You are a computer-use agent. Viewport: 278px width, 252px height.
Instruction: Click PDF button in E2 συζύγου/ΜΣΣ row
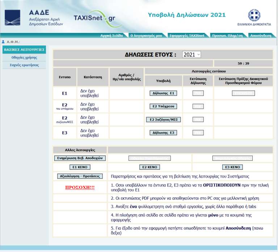tap(198, 120)
